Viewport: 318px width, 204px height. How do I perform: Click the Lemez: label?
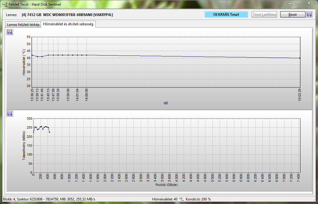click(11, 15)
